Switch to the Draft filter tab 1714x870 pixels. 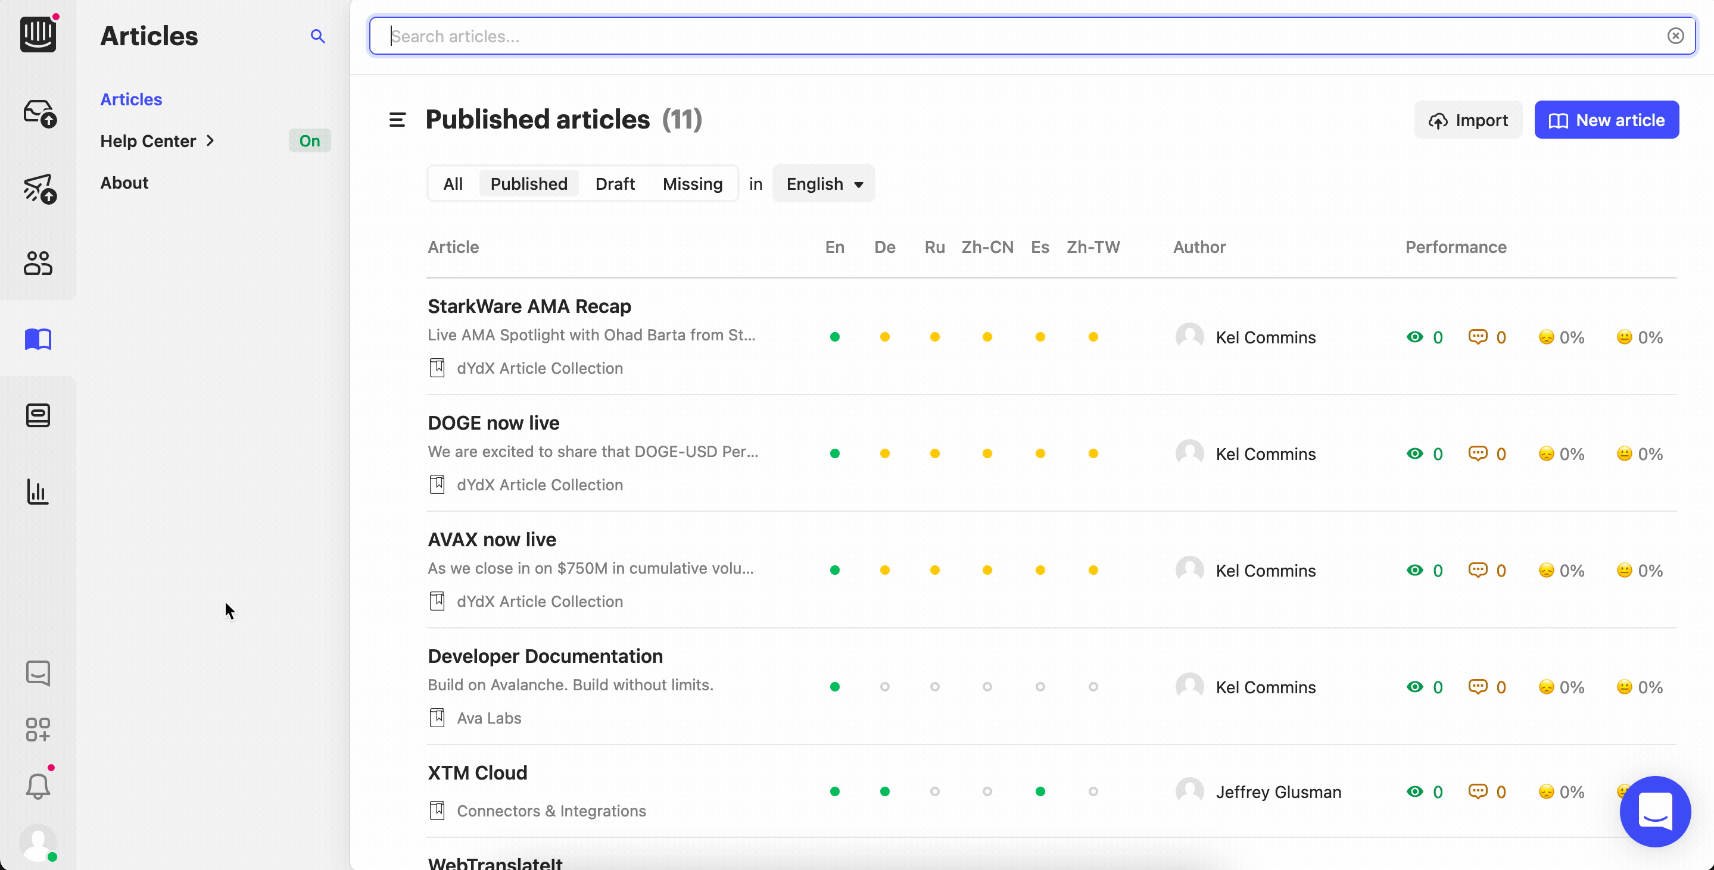(x=615, y=184)
